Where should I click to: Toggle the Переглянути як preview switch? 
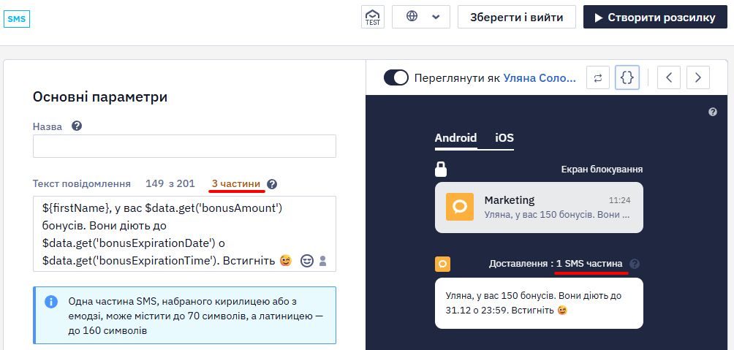pyautogui.click(x=396, y=77)
